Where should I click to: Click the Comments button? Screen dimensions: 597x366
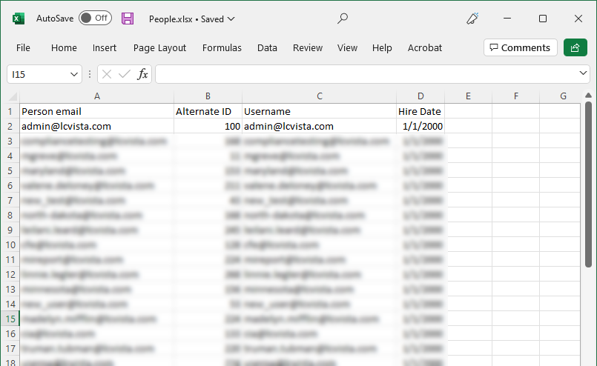tap(521, 47)
